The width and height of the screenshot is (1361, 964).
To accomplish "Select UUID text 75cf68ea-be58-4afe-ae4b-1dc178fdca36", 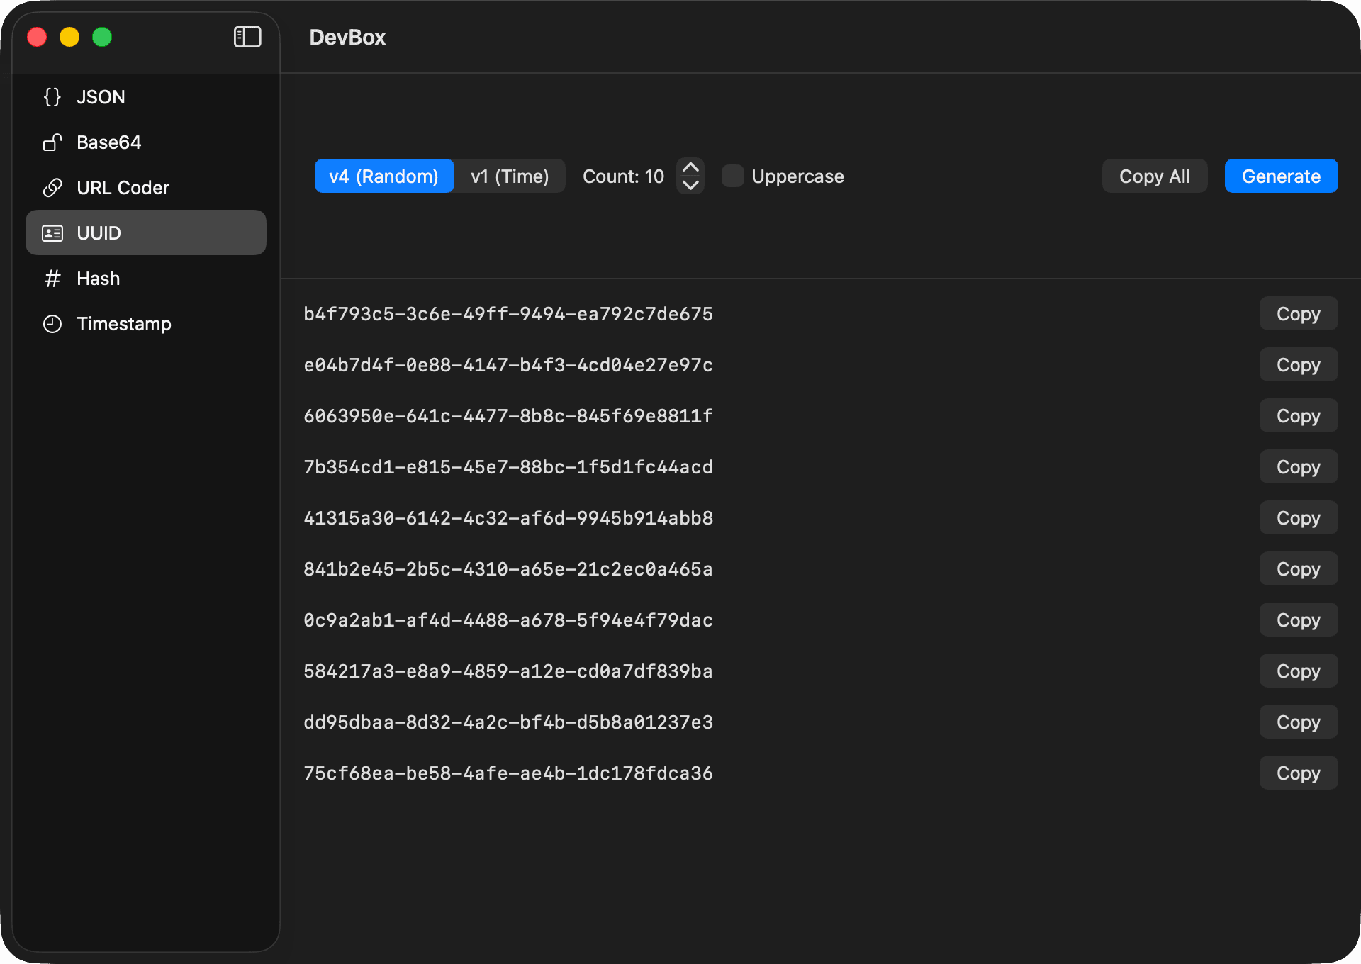I will coord(508,773).
